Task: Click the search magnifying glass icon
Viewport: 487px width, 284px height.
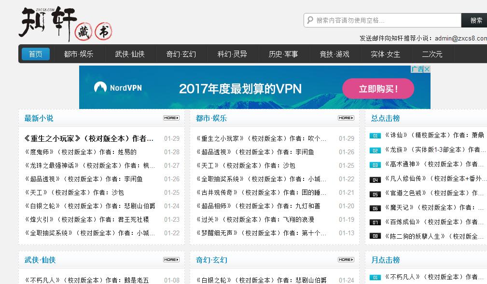Action: 309,20
